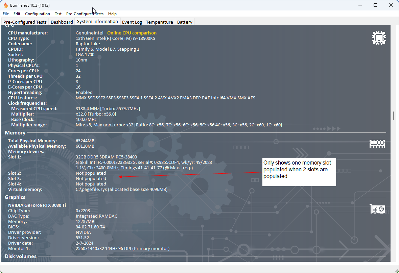Click the Driver date 2-7-2024 value
Image resolution: width=399 pixels, height=273 pixels.
pos(85,243)
